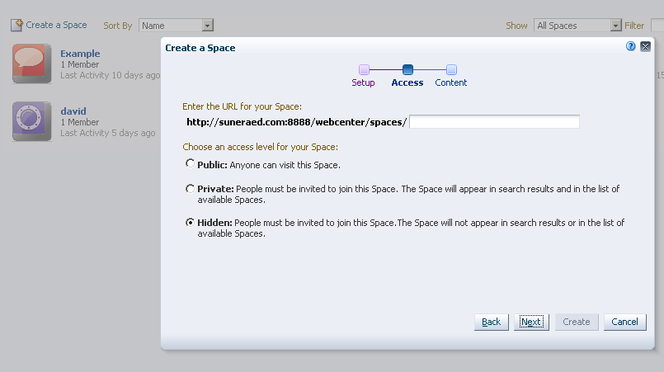
Task: Select the Hidden access radio button
Action: pyautogui.click(x=191, y=223)
